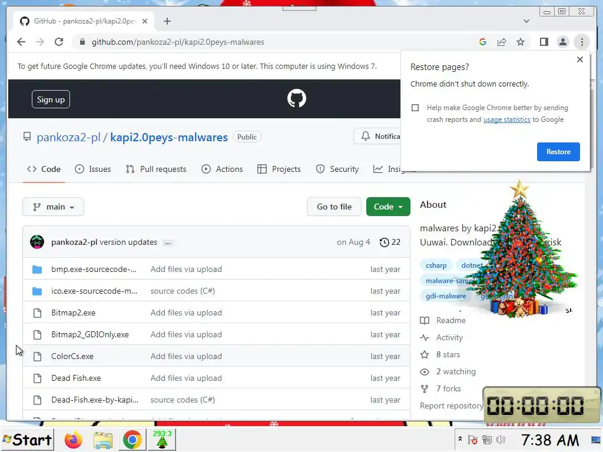Click the Restore button
The width and height of the screenshot is (603, 452).
coord(558,152)
